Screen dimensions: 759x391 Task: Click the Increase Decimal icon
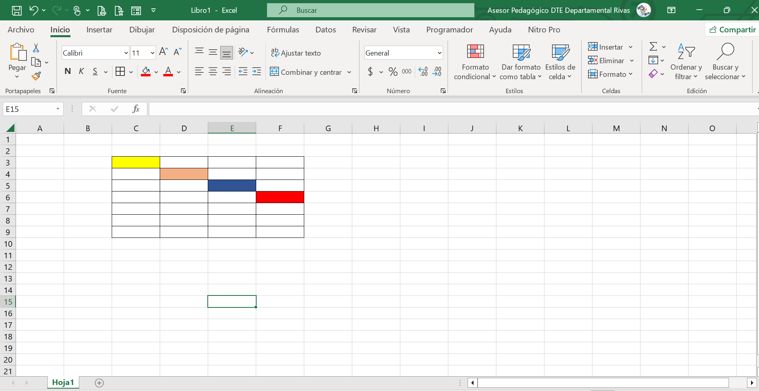click(x=423, y=72)
